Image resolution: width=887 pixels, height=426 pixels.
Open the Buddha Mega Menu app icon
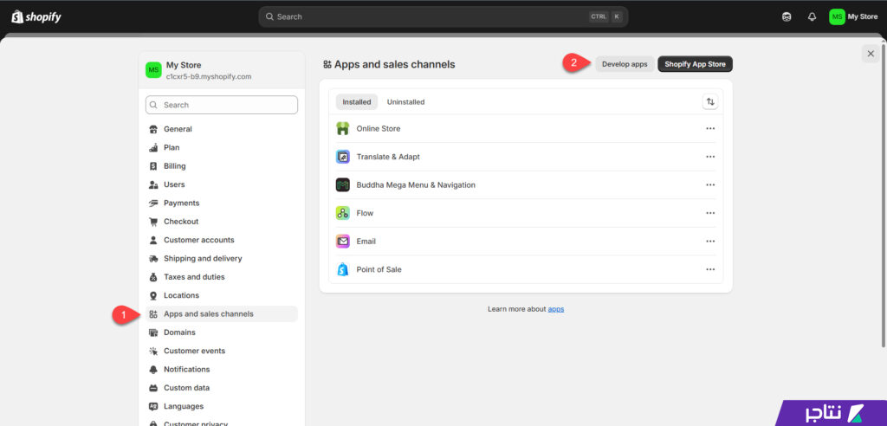tap(343, 185)
